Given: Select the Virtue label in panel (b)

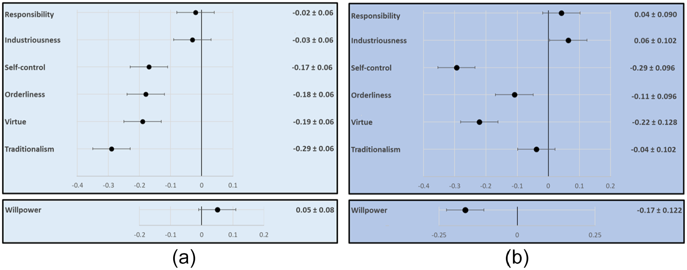Looking at the screenshot, I should (x=362, y=122).
